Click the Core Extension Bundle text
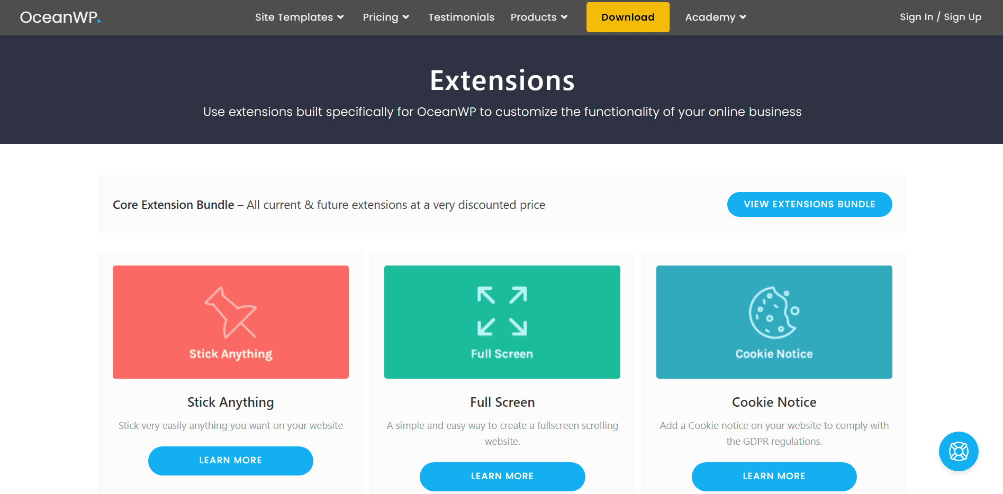This screenshot has width=1003, height=494. tap(173, 205)
